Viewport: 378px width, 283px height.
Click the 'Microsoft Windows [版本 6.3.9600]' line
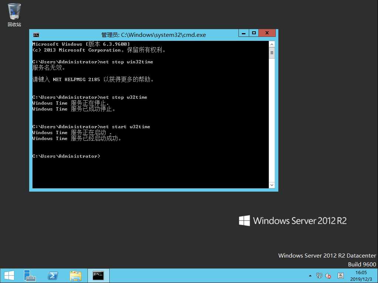pyautogui.click(x=81, y=44)
